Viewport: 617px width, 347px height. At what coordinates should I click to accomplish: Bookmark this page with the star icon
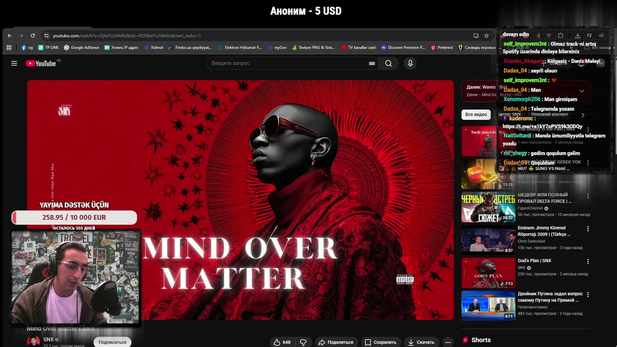point(486,36)
